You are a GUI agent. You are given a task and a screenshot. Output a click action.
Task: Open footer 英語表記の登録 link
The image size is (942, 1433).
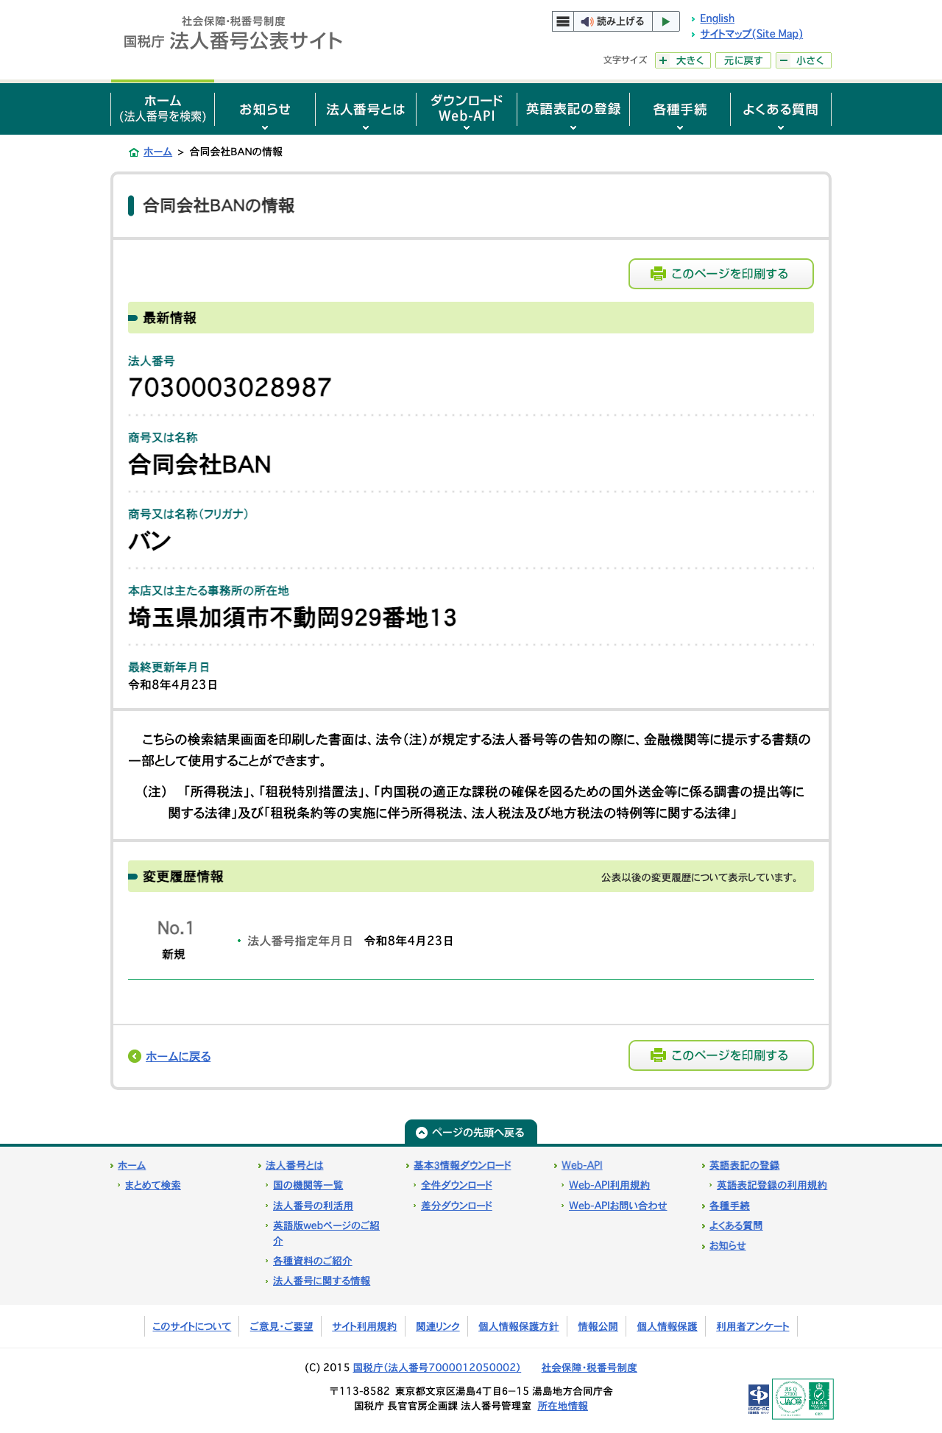(744, 1165)
